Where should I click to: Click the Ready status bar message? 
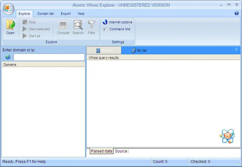pyautogui.click(x=25, y=162)
